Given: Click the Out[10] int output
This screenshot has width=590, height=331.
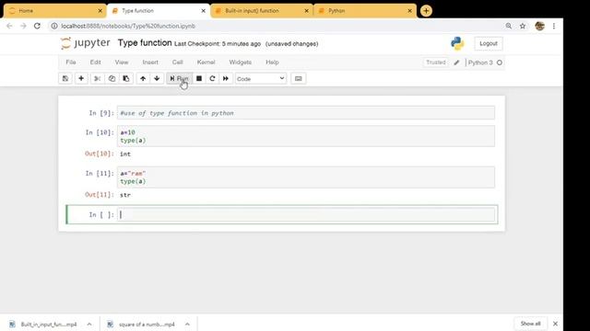Looking at the screenshot, I should coord(125,154).
